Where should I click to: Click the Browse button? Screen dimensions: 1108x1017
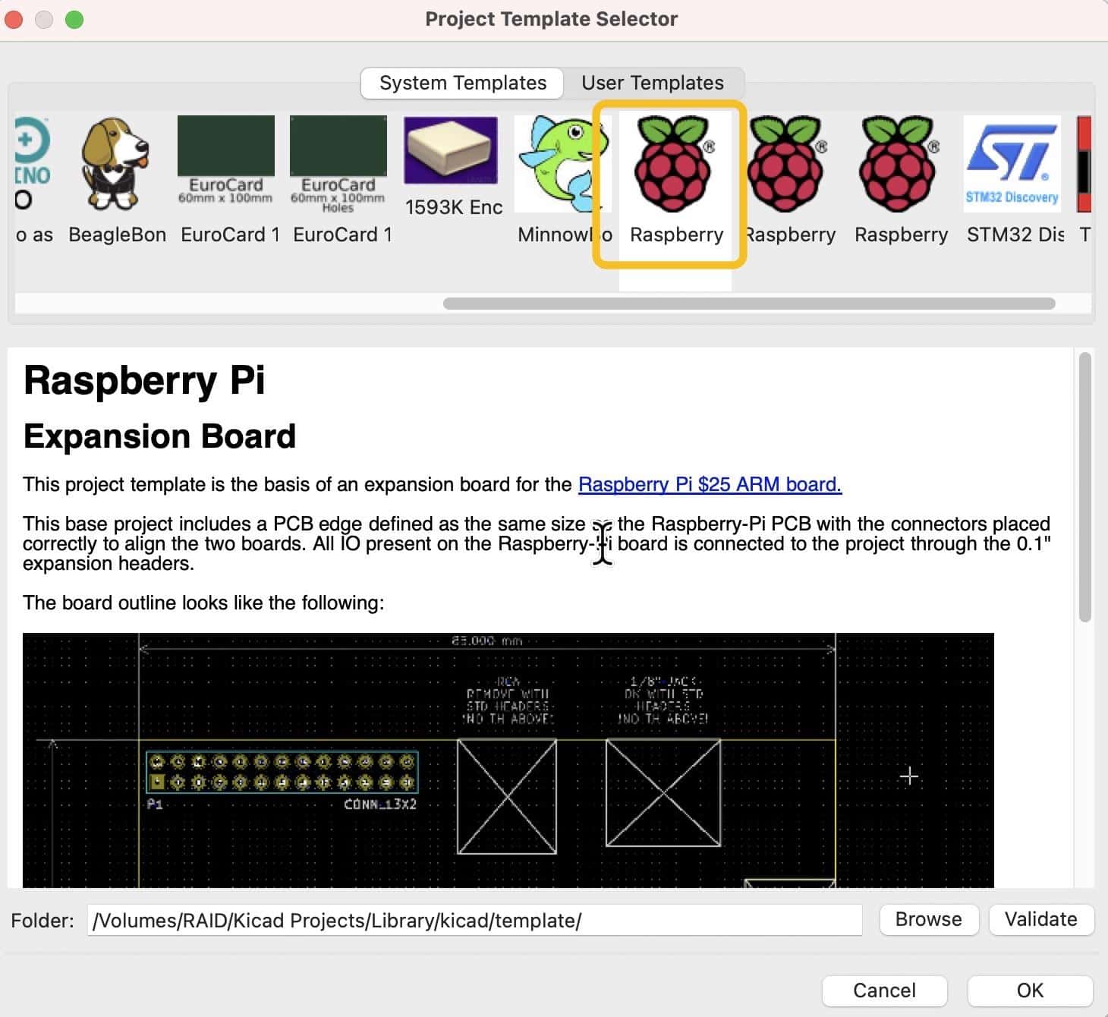(x=928, y=919)
